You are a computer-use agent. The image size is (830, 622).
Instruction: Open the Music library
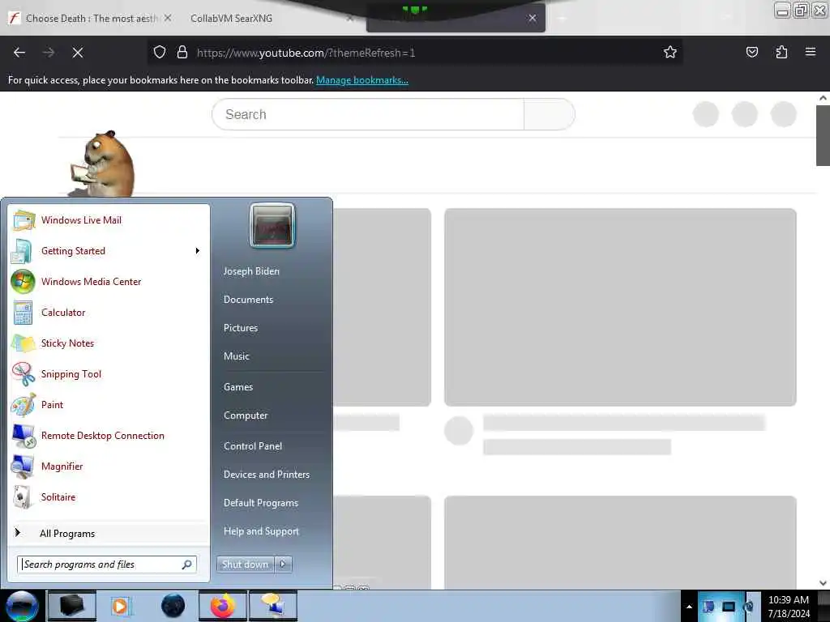(x=236, y=356)
